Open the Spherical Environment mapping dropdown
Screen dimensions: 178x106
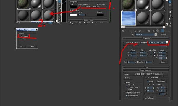[x=158, y=42]
